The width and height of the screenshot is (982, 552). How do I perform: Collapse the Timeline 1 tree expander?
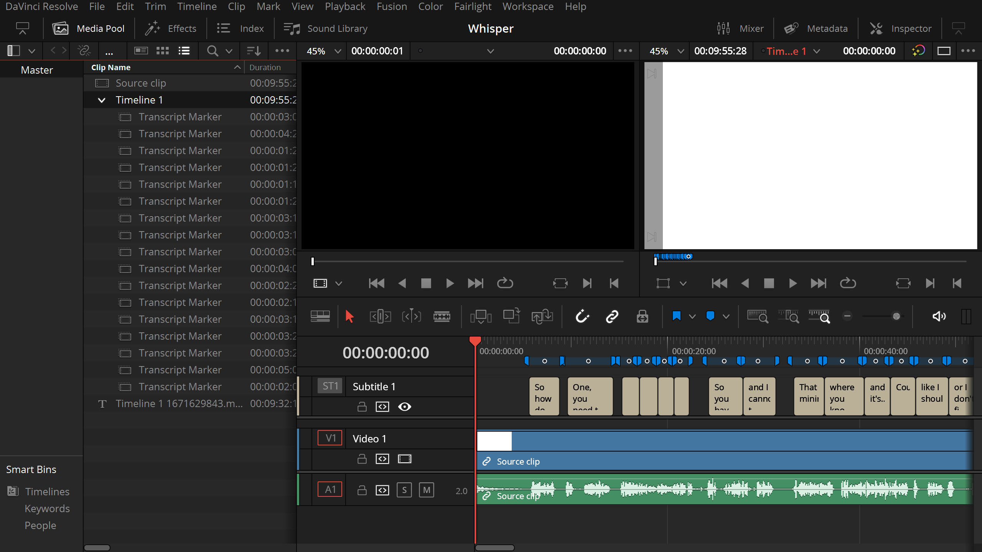click(101, 100)
